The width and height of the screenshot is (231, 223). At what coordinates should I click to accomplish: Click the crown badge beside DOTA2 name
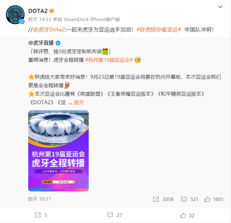52,11
